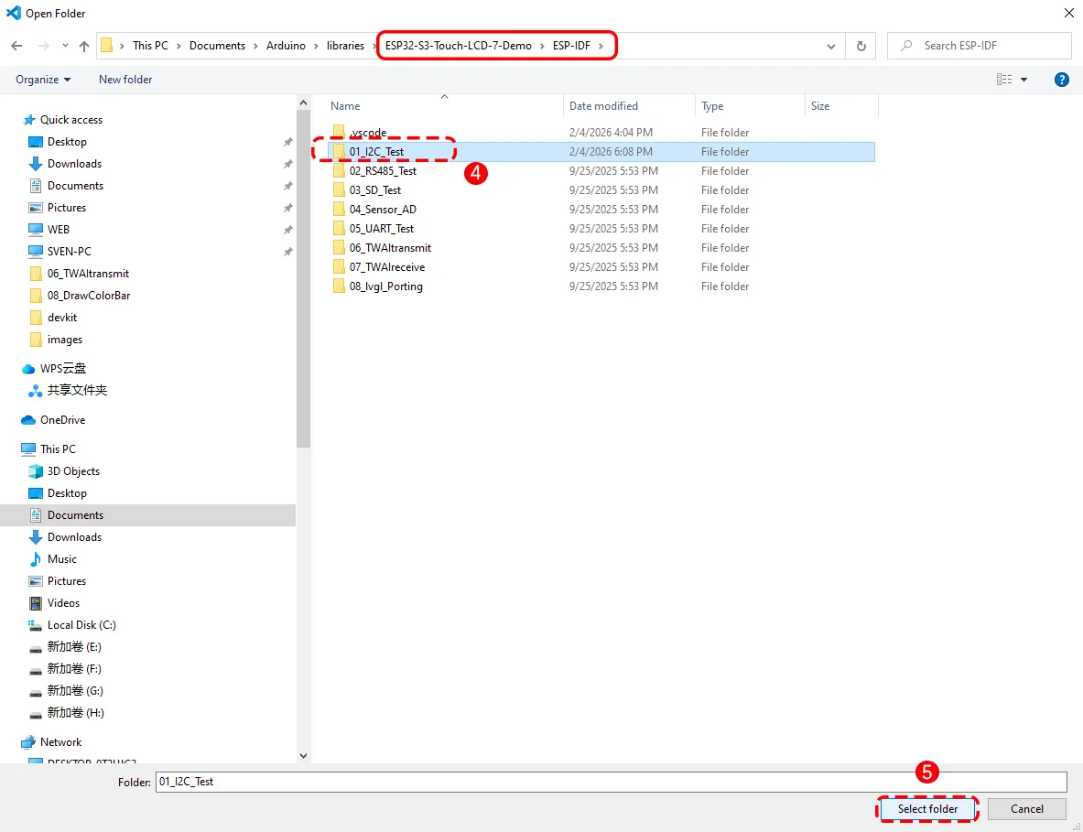Refresh the current folder view

click(x=860, y=45)
